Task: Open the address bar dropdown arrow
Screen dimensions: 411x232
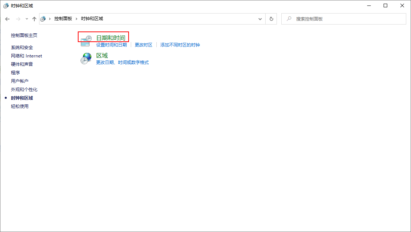Action: click(260, 19)
